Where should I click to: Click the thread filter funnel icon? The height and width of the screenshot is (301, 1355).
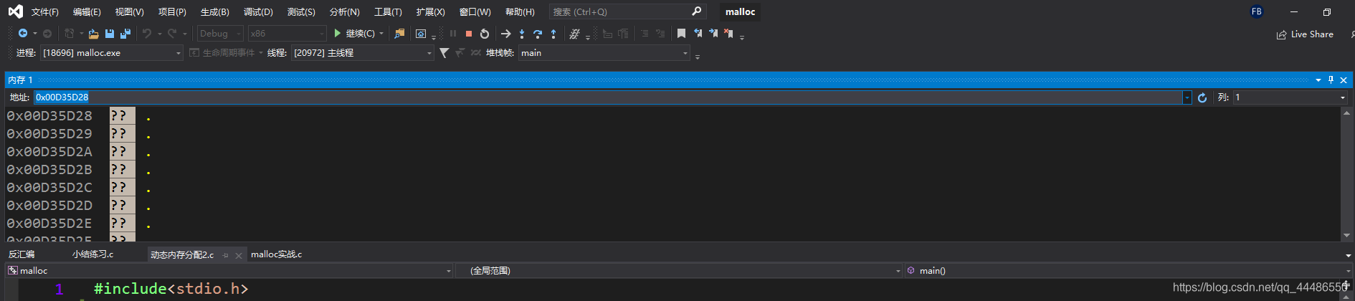point(444,53)
